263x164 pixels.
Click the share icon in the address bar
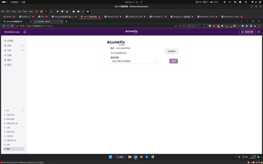pyautogui.click(x=176, y=26)
